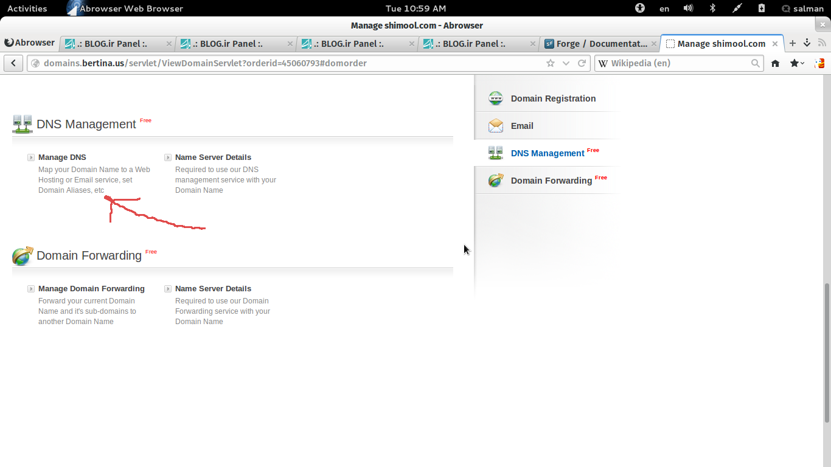Image resolution: width=831 pixels, height=467 pixels.
Task: Open the Manage Domain Forwarding link
Action: [x=91, y=289]
